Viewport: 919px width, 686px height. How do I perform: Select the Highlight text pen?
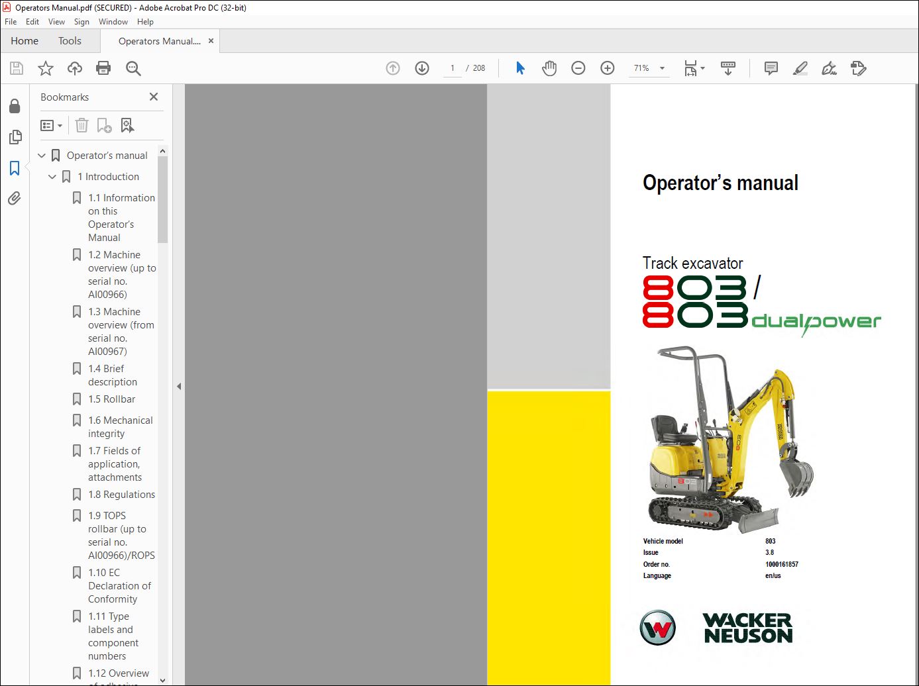800,68
